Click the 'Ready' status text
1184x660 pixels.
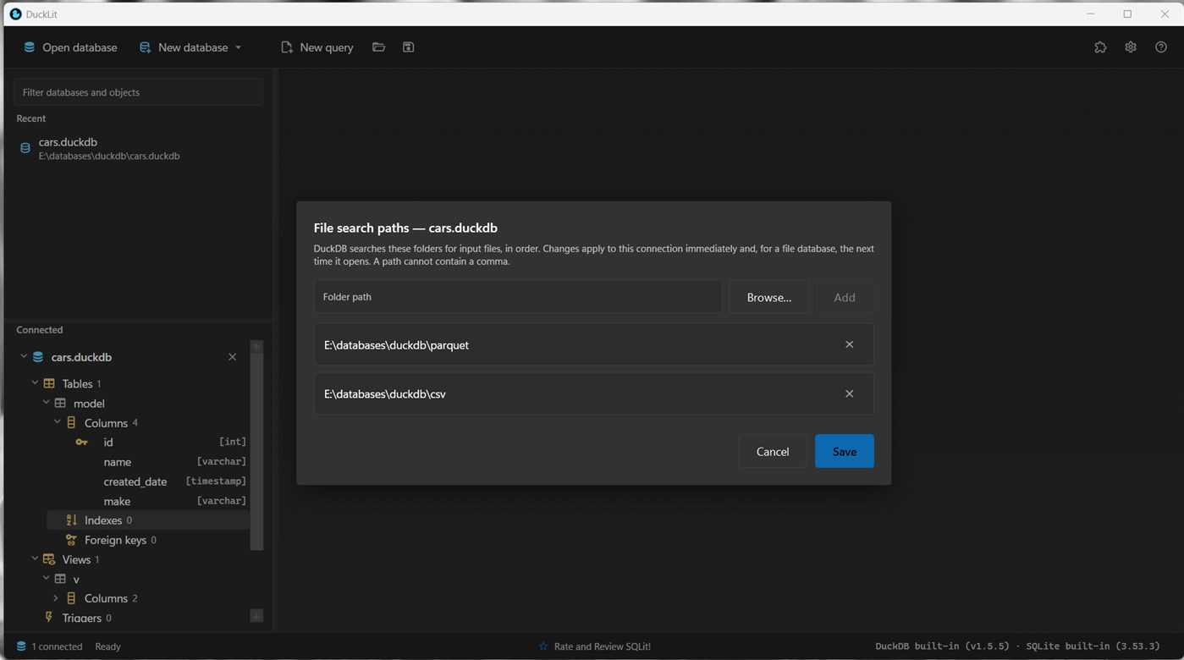tap(107, 646)
